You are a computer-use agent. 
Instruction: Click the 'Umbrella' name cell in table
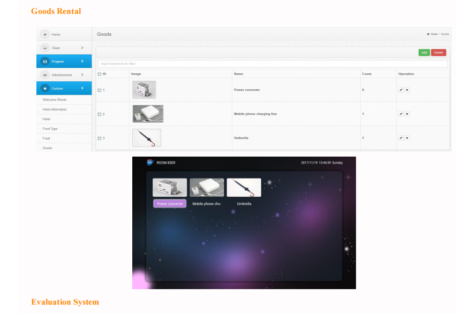241,138
